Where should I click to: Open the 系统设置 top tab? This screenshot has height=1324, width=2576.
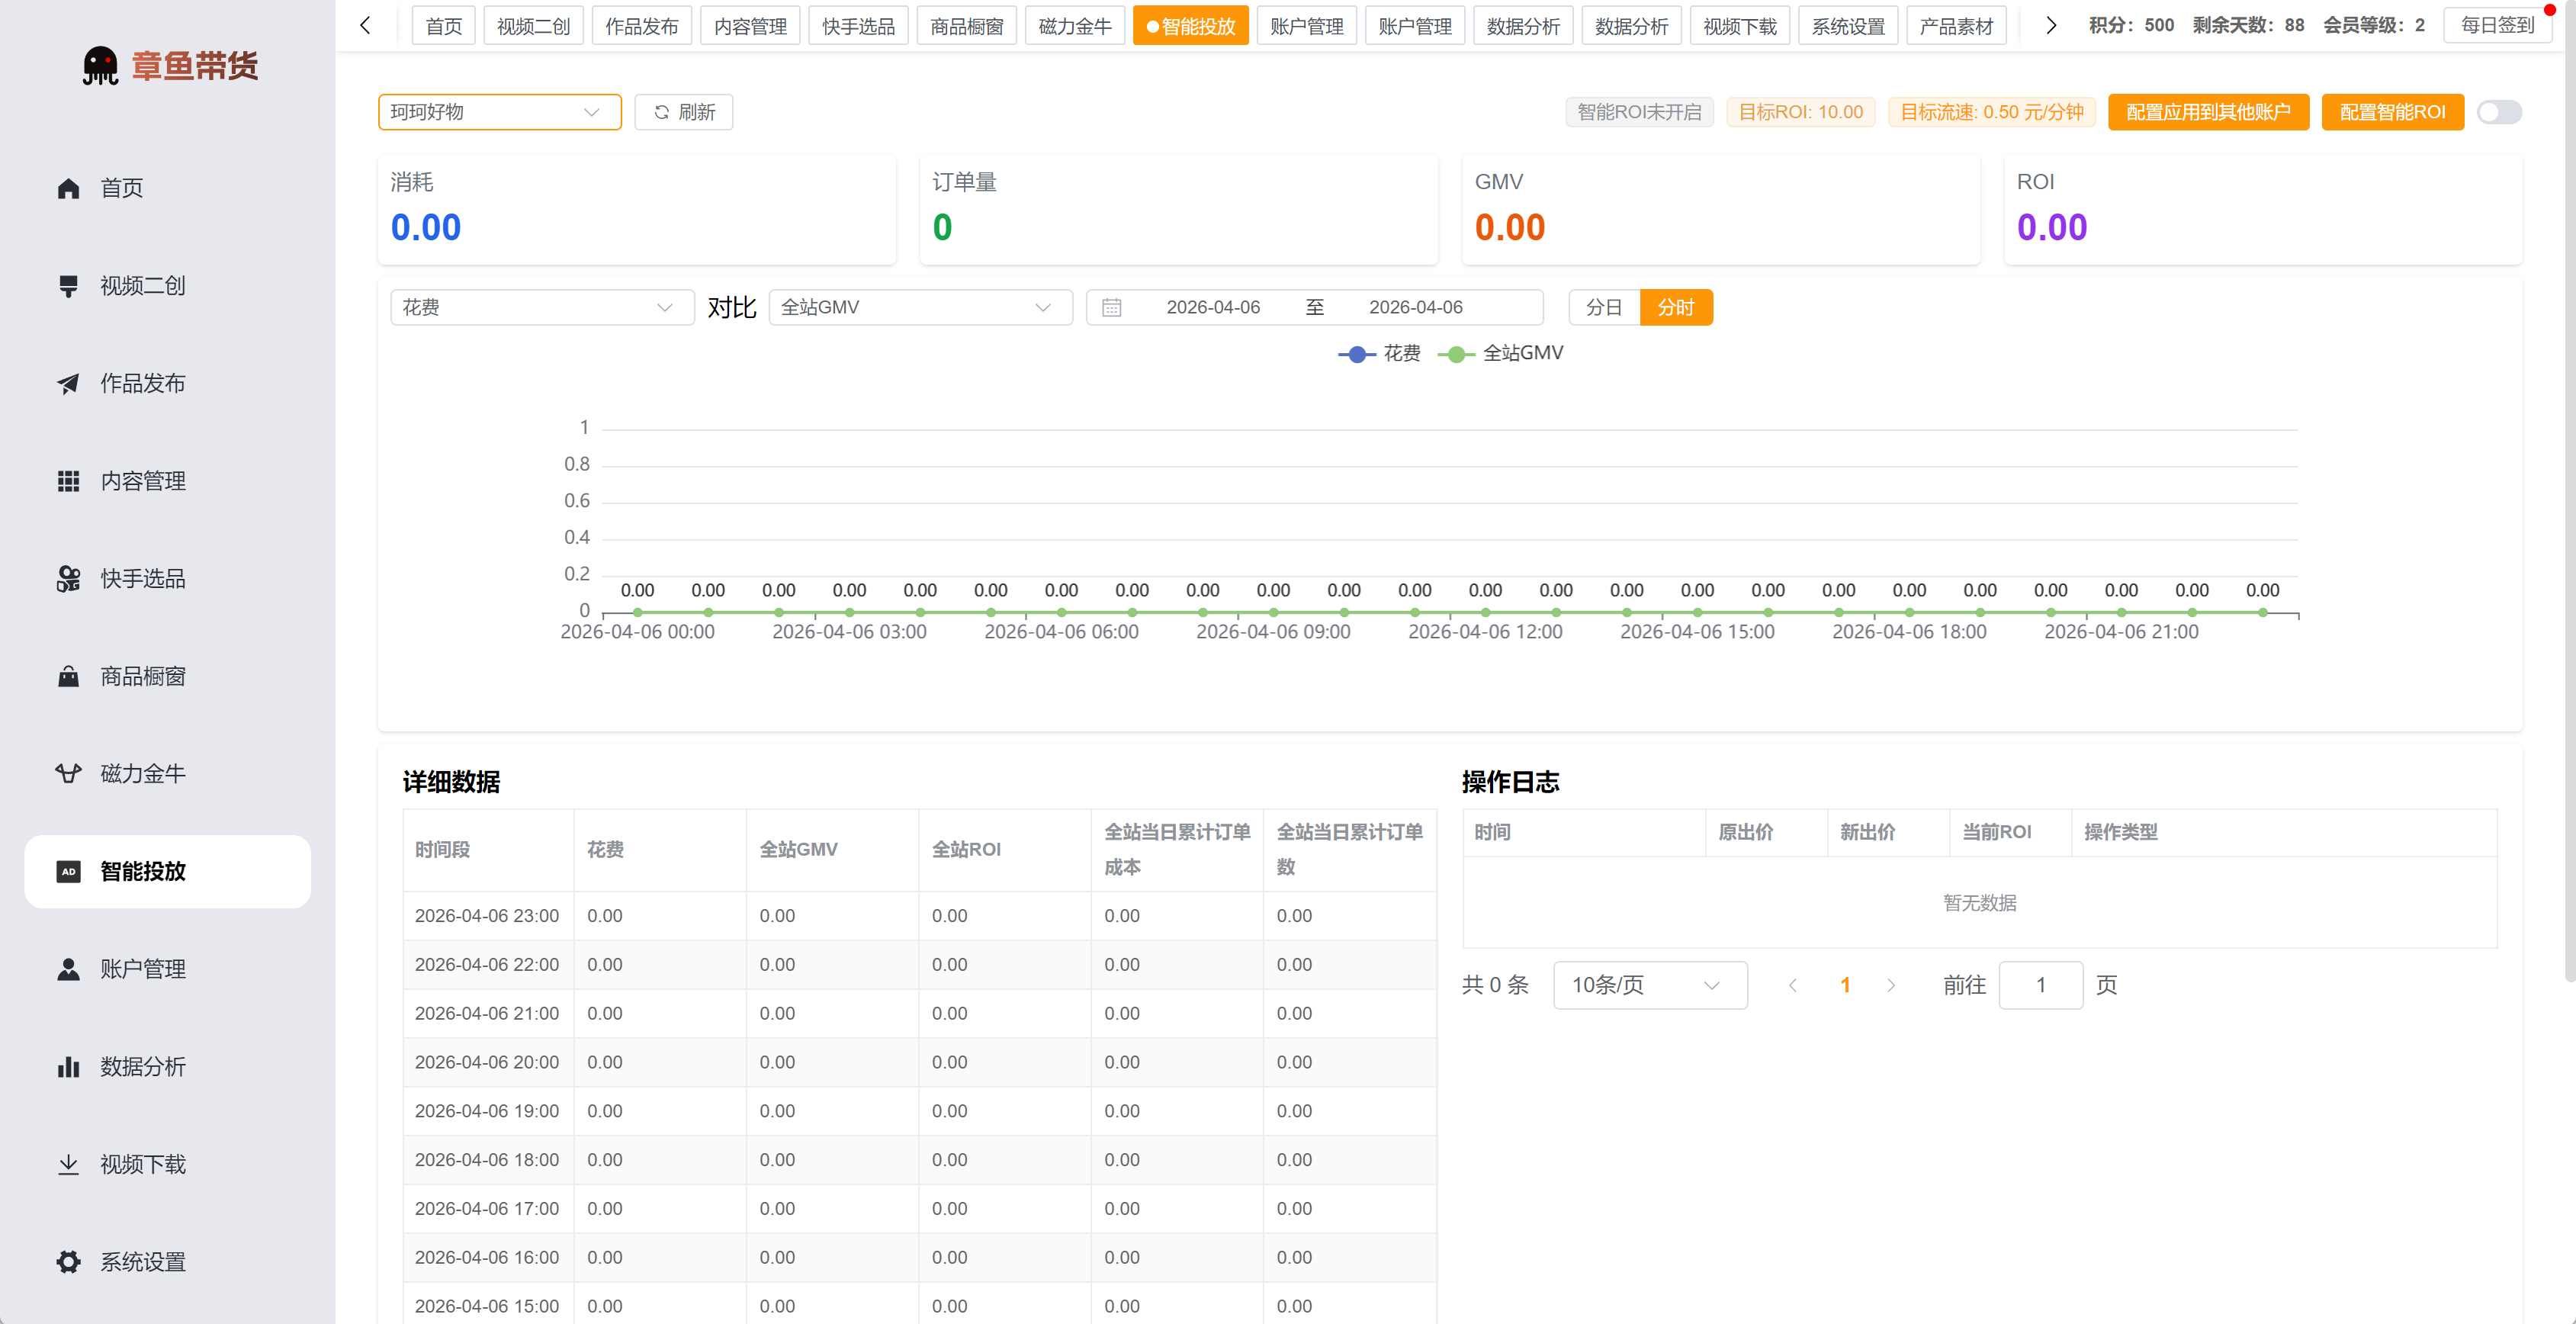point(1848,26)
